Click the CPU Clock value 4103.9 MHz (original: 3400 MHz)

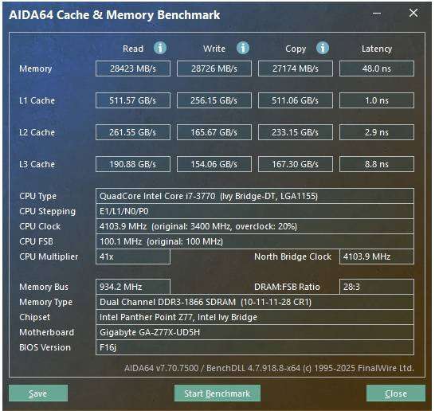coord(255,226)
